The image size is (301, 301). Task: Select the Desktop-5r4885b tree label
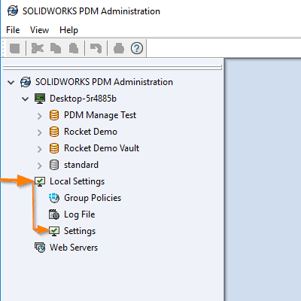83,99
